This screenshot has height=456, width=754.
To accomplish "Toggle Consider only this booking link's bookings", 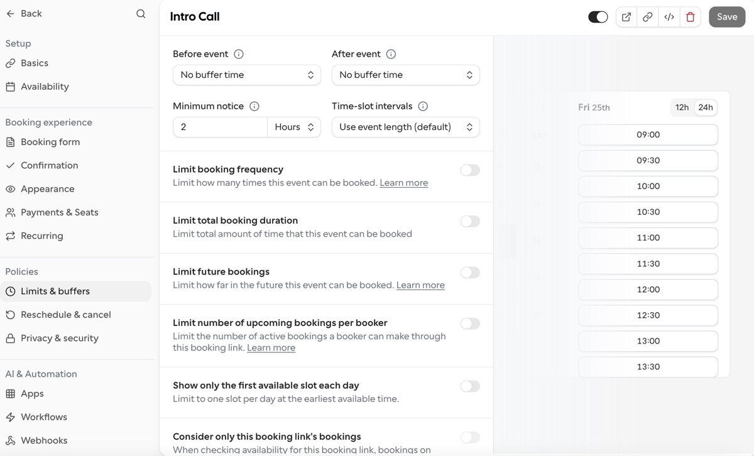I will pos(470,437).
